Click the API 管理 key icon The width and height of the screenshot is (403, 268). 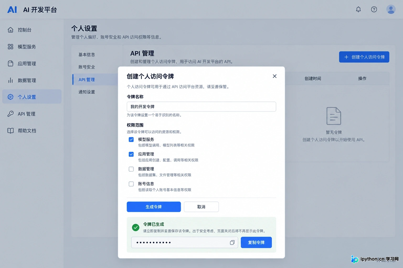[10, 114]
